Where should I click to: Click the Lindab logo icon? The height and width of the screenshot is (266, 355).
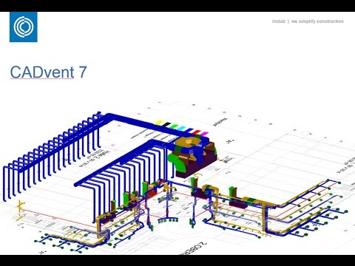(x=24, y=27)
